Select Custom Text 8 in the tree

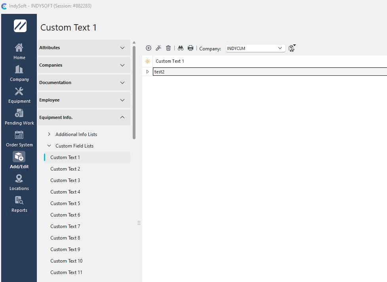click(65, 238)
